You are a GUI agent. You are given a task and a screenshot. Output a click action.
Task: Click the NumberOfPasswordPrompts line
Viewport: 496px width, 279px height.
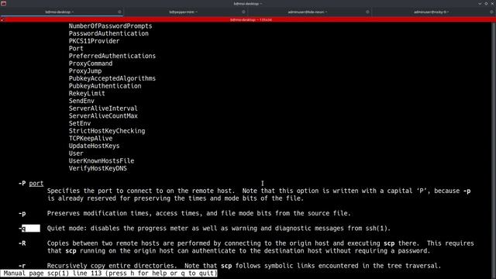click(x=110, y=26)
